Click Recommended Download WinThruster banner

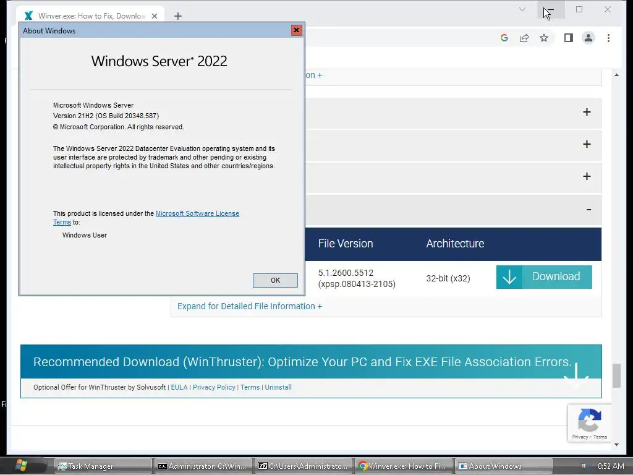click(x=311, y=361)
